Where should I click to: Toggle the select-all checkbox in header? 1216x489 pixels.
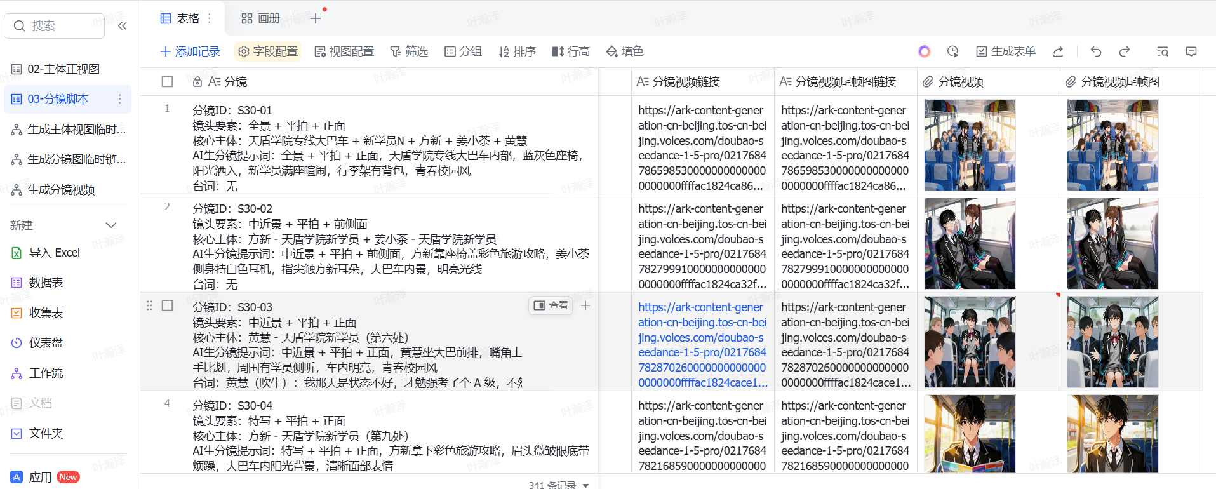click(x=168, y=82)
